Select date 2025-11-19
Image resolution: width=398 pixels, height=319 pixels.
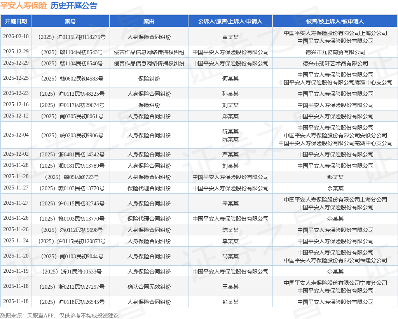(16, 271)
